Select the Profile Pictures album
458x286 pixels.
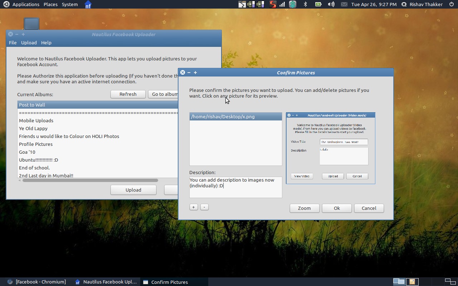pyautogui.click(x=98, y=144)
